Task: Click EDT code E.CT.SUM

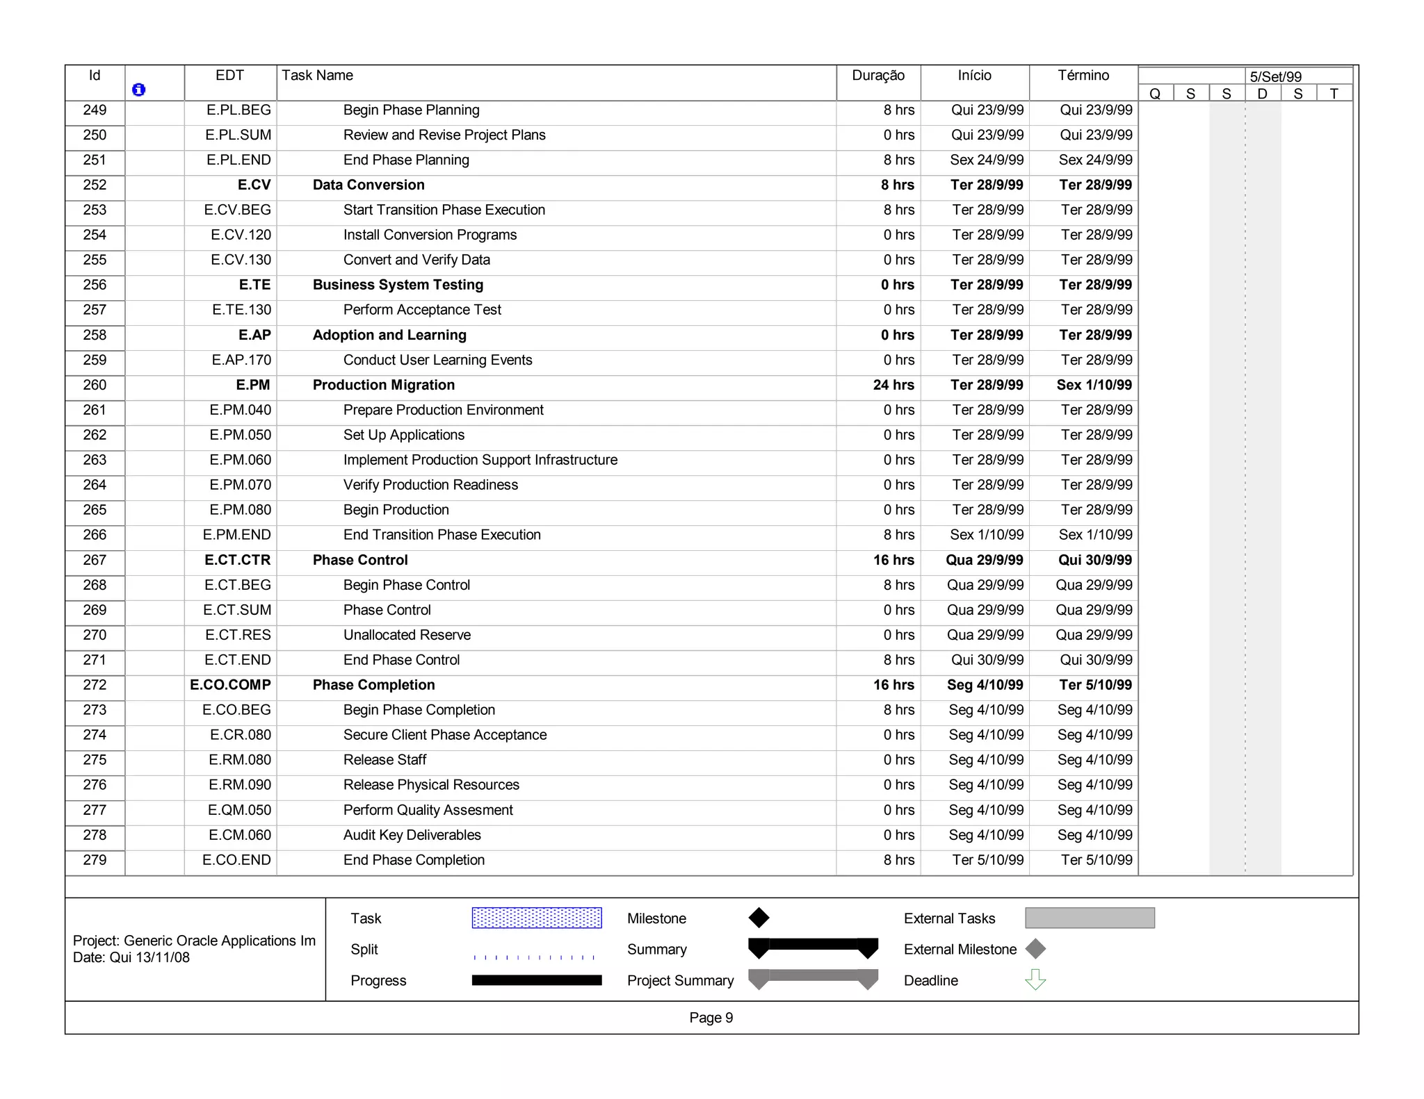Action: (x=237, y=611)
